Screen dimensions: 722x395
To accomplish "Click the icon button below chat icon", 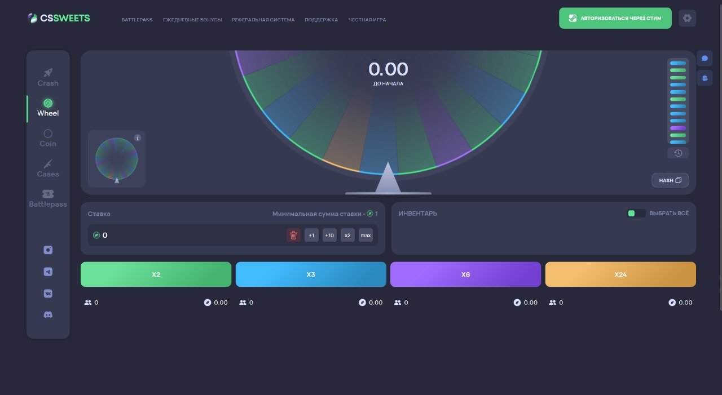I will tap(705, 78).
